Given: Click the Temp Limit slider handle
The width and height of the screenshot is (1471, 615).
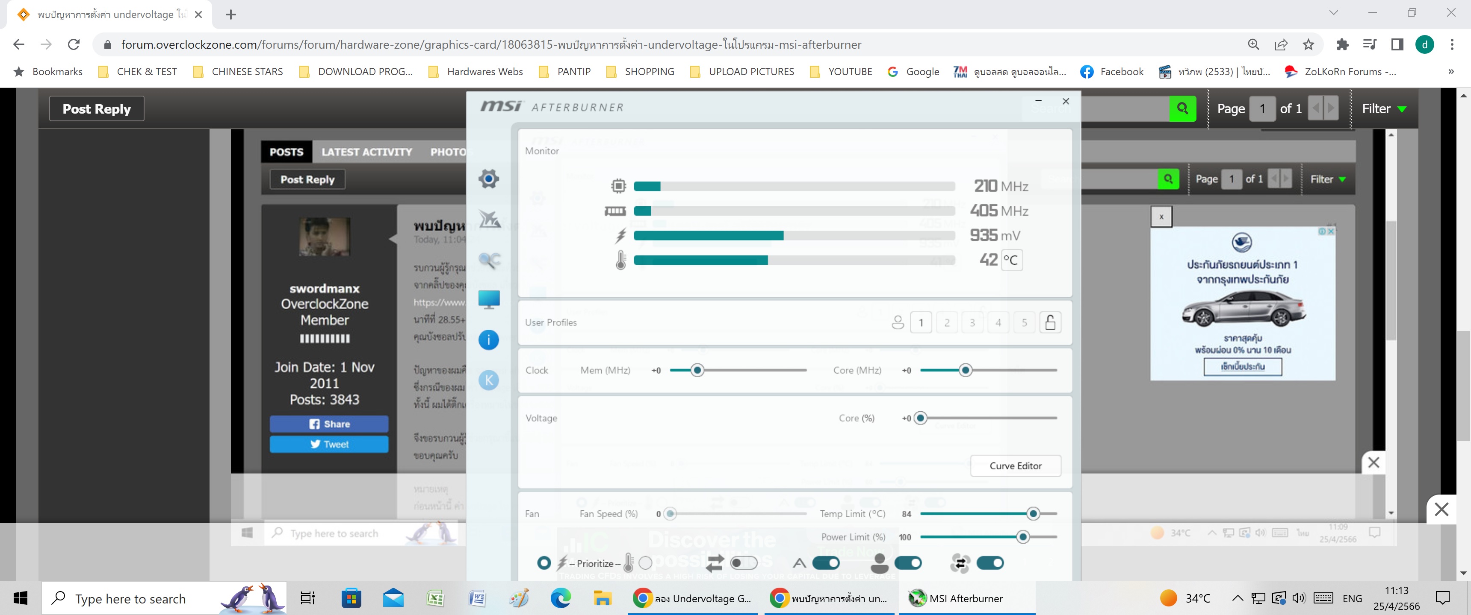Looking at the screenshot, I should pos(1033,515).
